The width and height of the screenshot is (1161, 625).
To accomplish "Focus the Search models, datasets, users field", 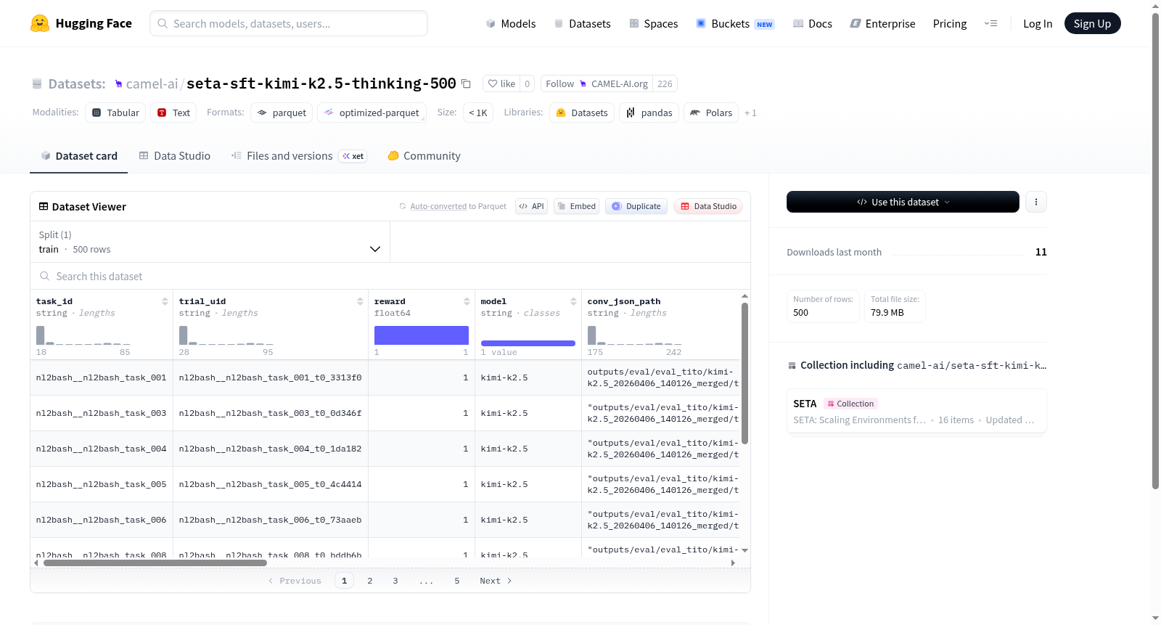I will click(289, 23).
